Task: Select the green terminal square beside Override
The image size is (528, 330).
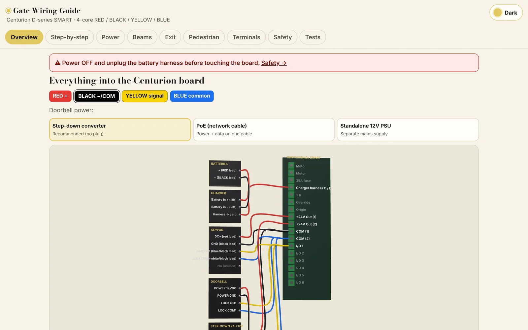Action: 291,202
